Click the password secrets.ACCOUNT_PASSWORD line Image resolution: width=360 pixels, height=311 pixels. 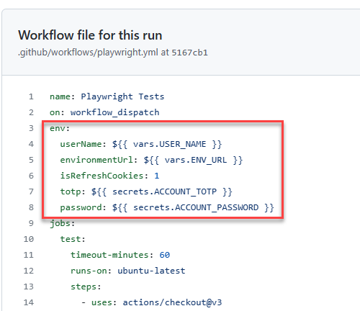167,207
